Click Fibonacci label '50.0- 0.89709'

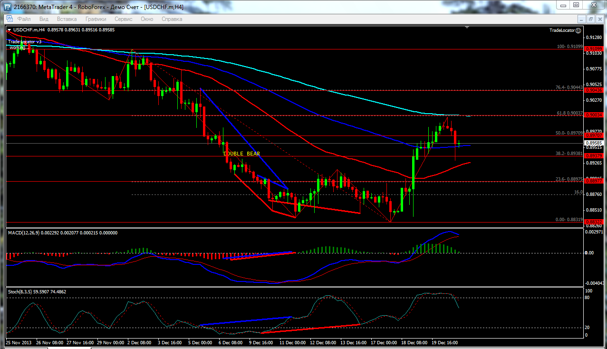pyautogui.click(x=569, y=133)
